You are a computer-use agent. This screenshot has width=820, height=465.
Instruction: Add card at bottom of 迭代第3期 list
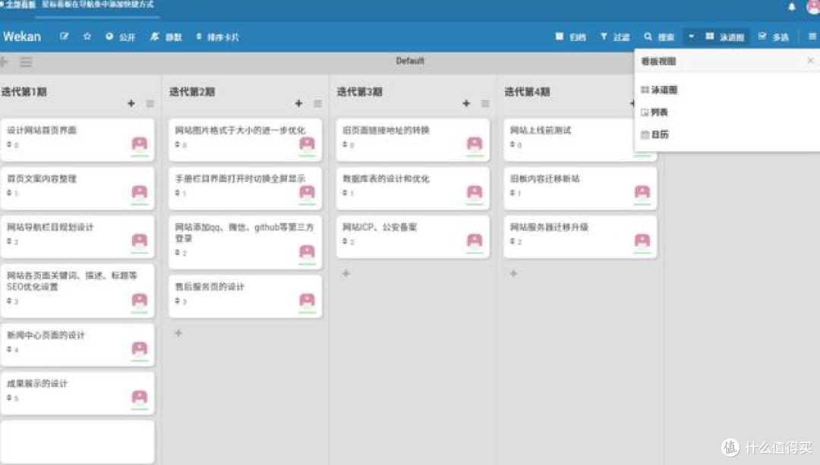click(345, 273)
